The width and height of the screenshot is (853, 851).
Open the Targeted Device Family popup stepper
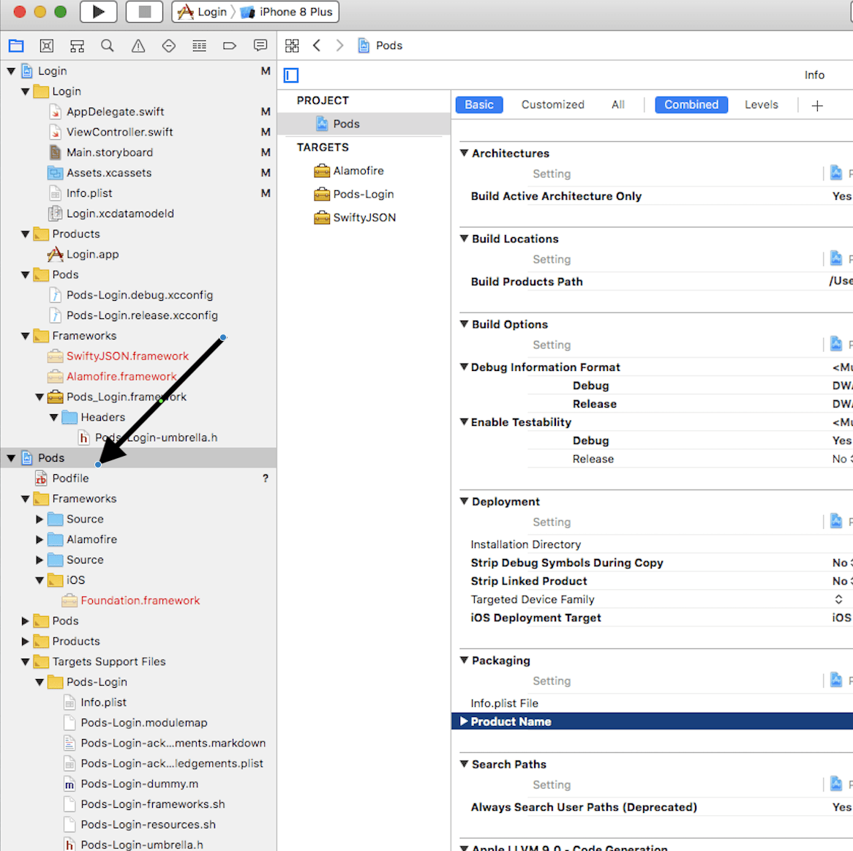click(838, 599)
